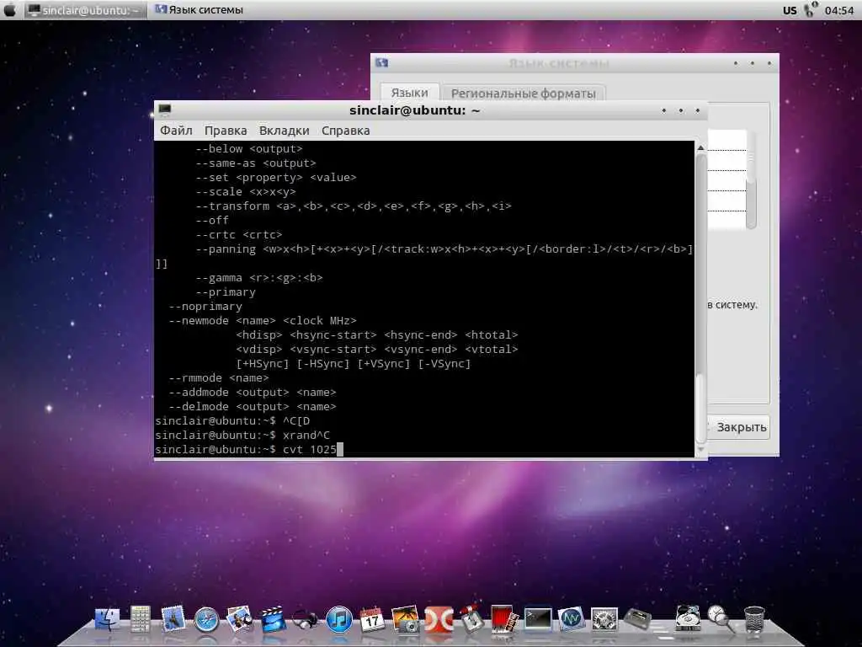Click the '--delmode <output> <name>' line
Image resolution: width=862 pixels, height=647 pixels.
pos(253,407)
